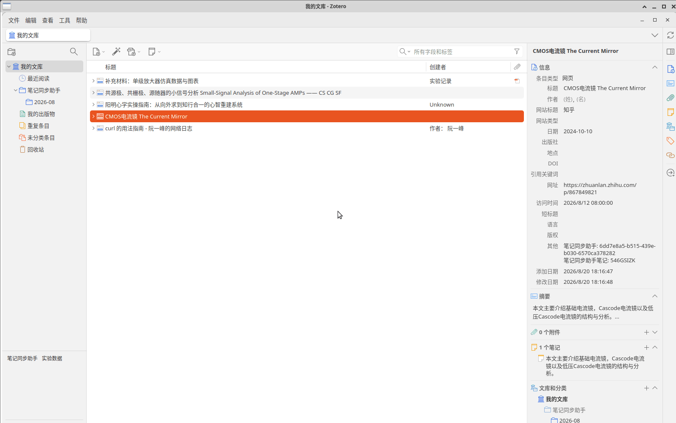Open 未分类条目 in the sidebar
676x423 pixels.
click(41, 137)
